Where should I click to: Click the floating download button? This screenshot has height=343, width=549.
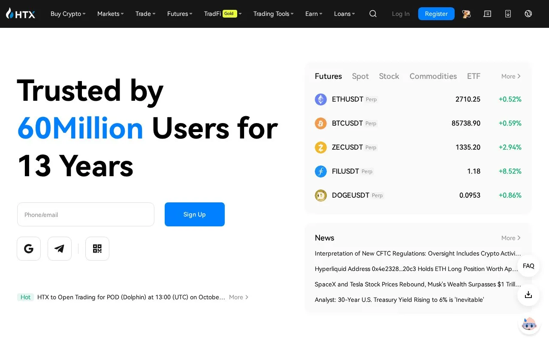click(528, 295)
